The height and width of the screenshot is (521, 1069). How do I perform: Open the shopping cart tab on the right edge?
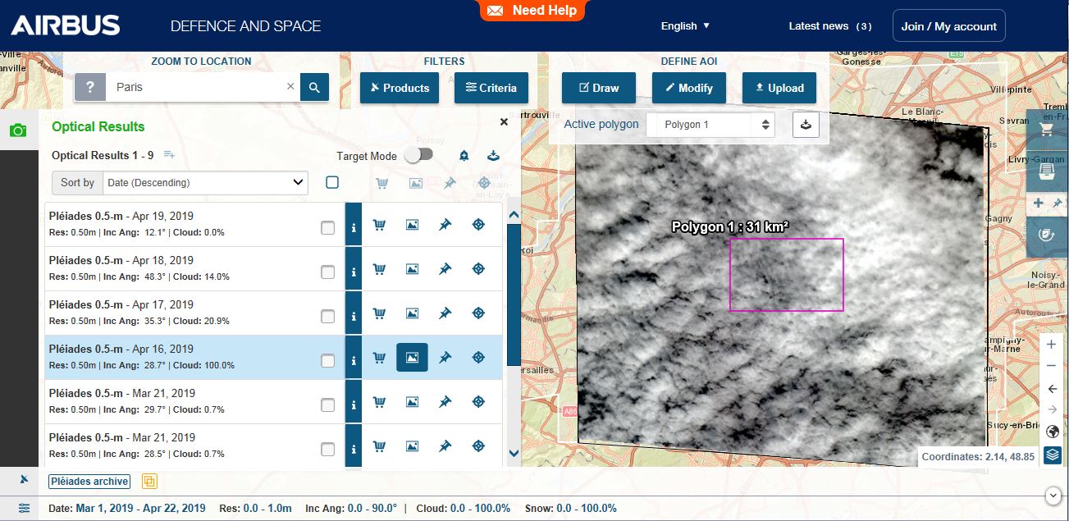[1047, 130]
